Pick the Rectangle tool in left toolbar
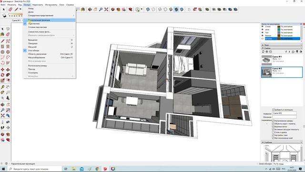 (2, 47)
